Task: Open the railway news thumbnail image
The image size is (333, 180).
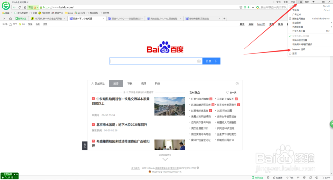Action: (169, 106)
